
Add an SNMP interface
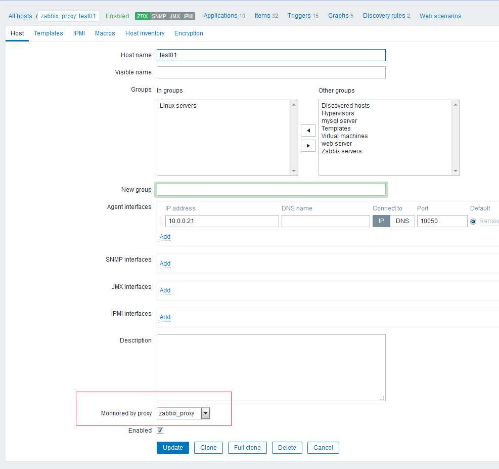165,263
